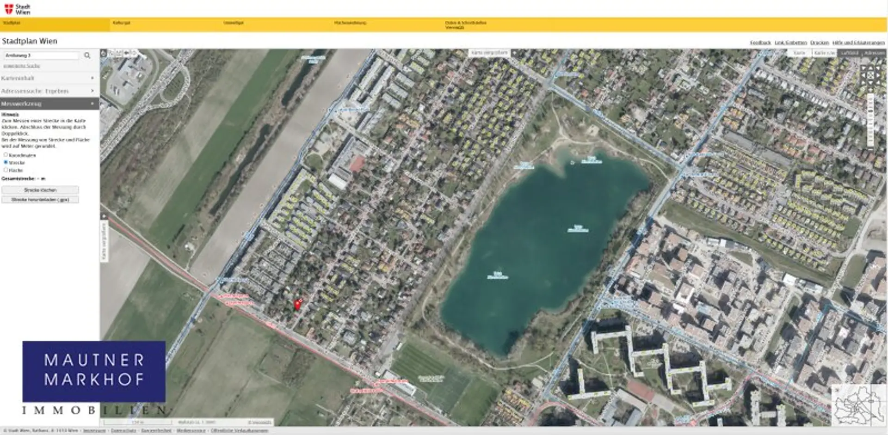The image size is (888, 435).
Task: Click the arrow beside Karte vergrößern
Action: 514,53
